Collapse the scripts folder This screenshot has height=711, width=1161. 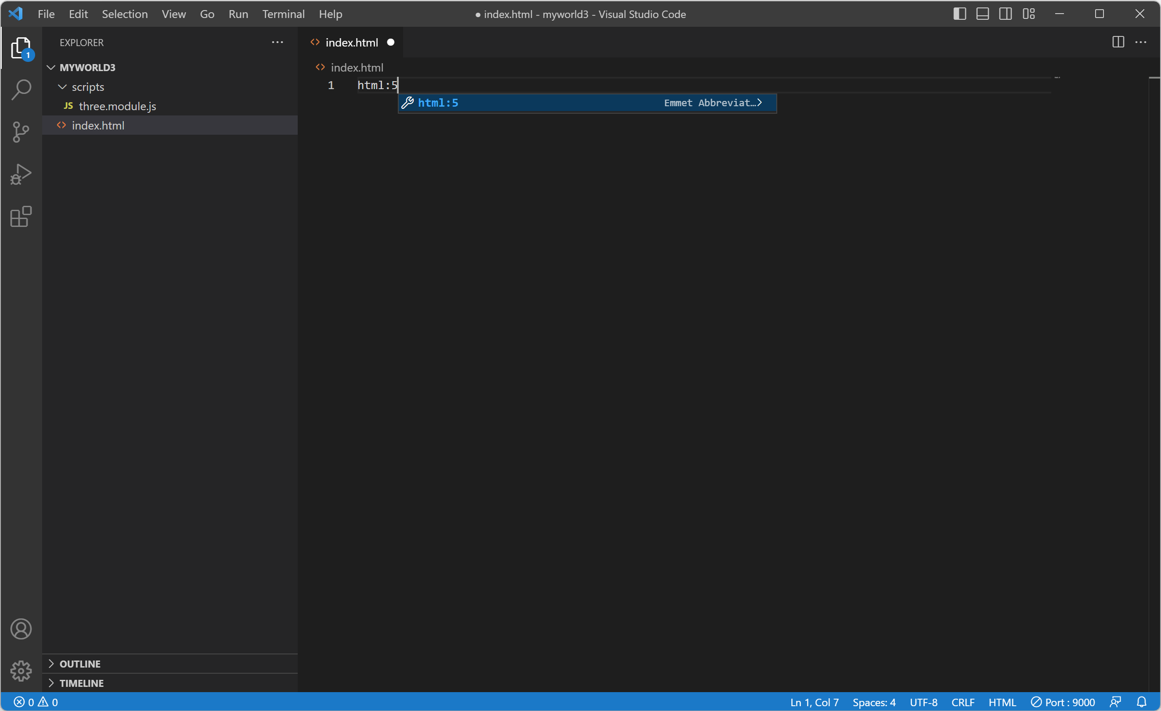(88, 87)
